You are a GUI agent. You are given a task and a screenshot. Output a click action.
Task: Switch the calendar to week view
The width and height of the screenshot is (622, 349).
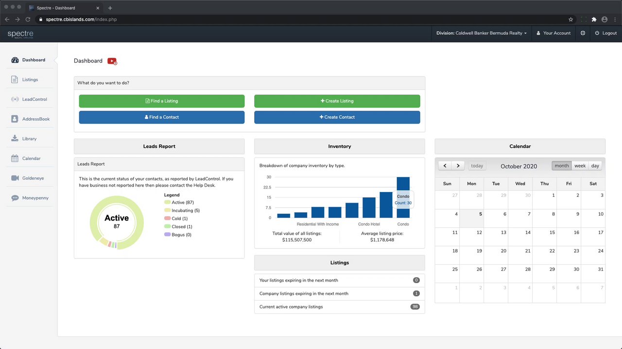click(580, 166)
